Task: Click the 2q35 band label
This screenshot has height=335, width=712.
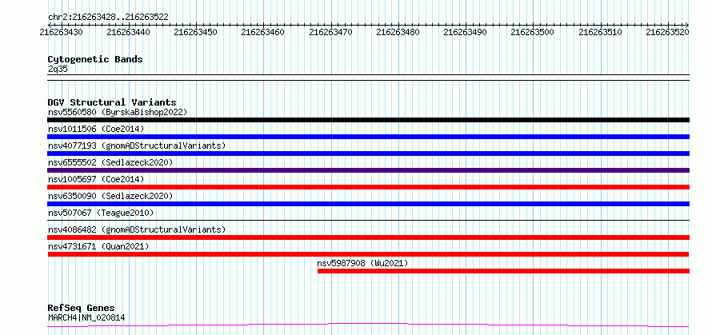Action: pyautogui.click(x=58, y=69)
